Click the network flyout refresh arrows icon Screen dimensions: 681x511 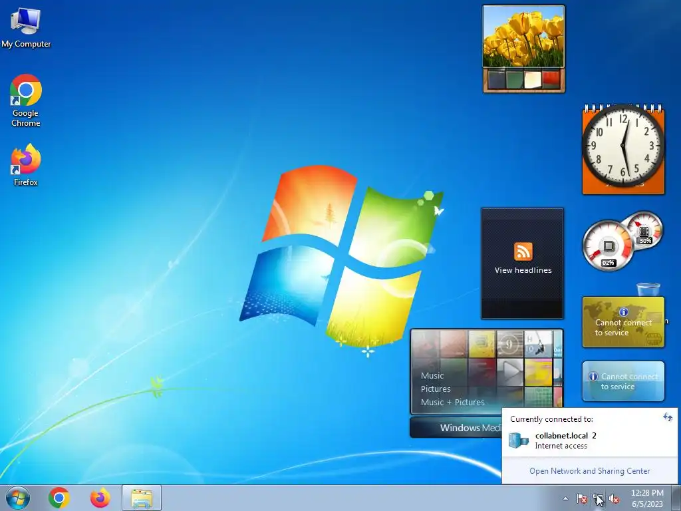point(668,418)
